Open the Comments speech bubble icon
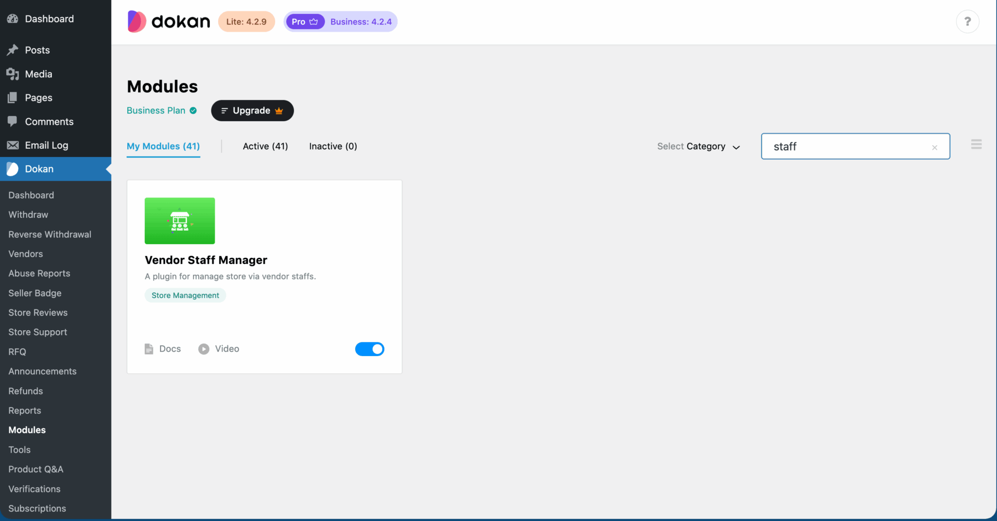The image size is (997, 521). pyautogui.click(x=12, y=121)
